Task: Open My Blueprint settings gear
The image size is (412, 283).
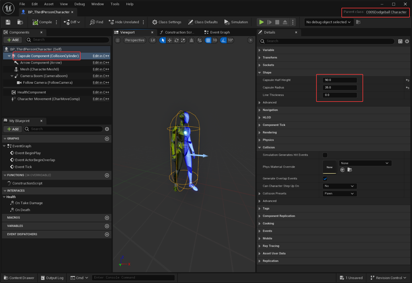Action: tap(107, 129)
